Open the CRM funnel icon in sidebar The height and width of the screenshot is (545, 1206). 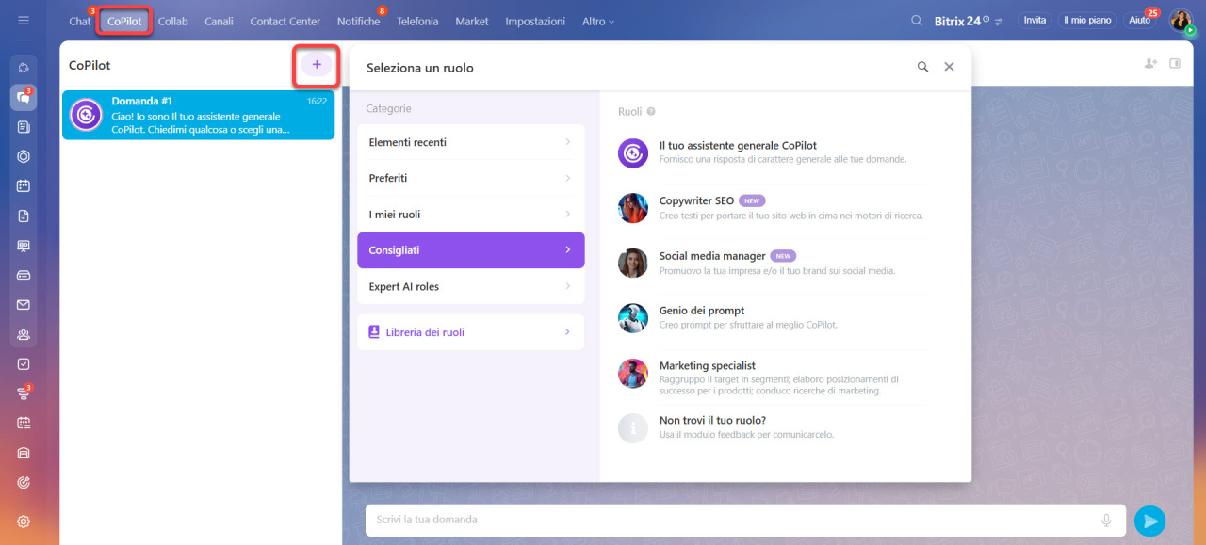click(x=24, y=393)
